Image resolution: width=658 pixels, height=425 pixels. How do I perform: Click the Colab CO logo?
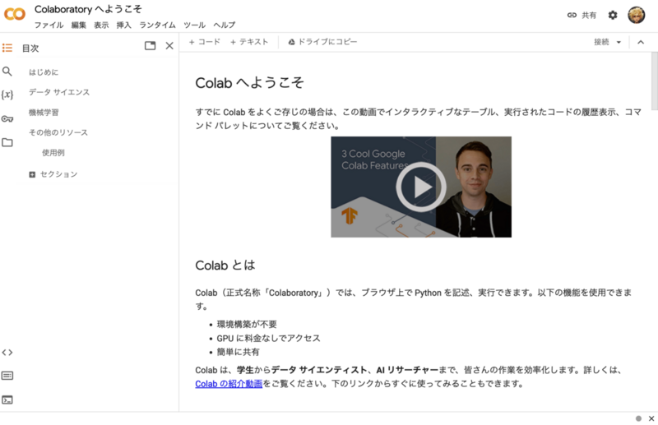pos(15,14)
